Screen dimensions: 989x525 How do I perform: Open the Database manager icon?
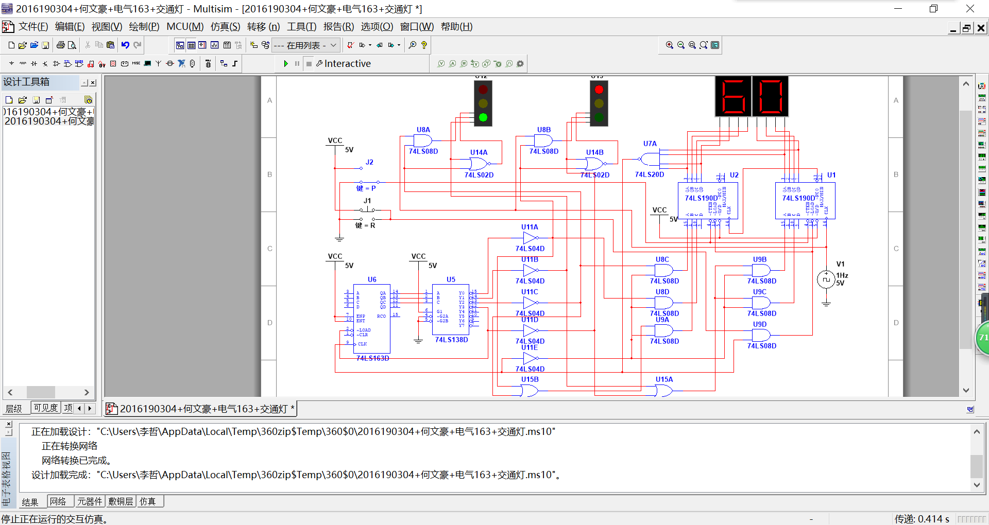(x=265, y=45)
